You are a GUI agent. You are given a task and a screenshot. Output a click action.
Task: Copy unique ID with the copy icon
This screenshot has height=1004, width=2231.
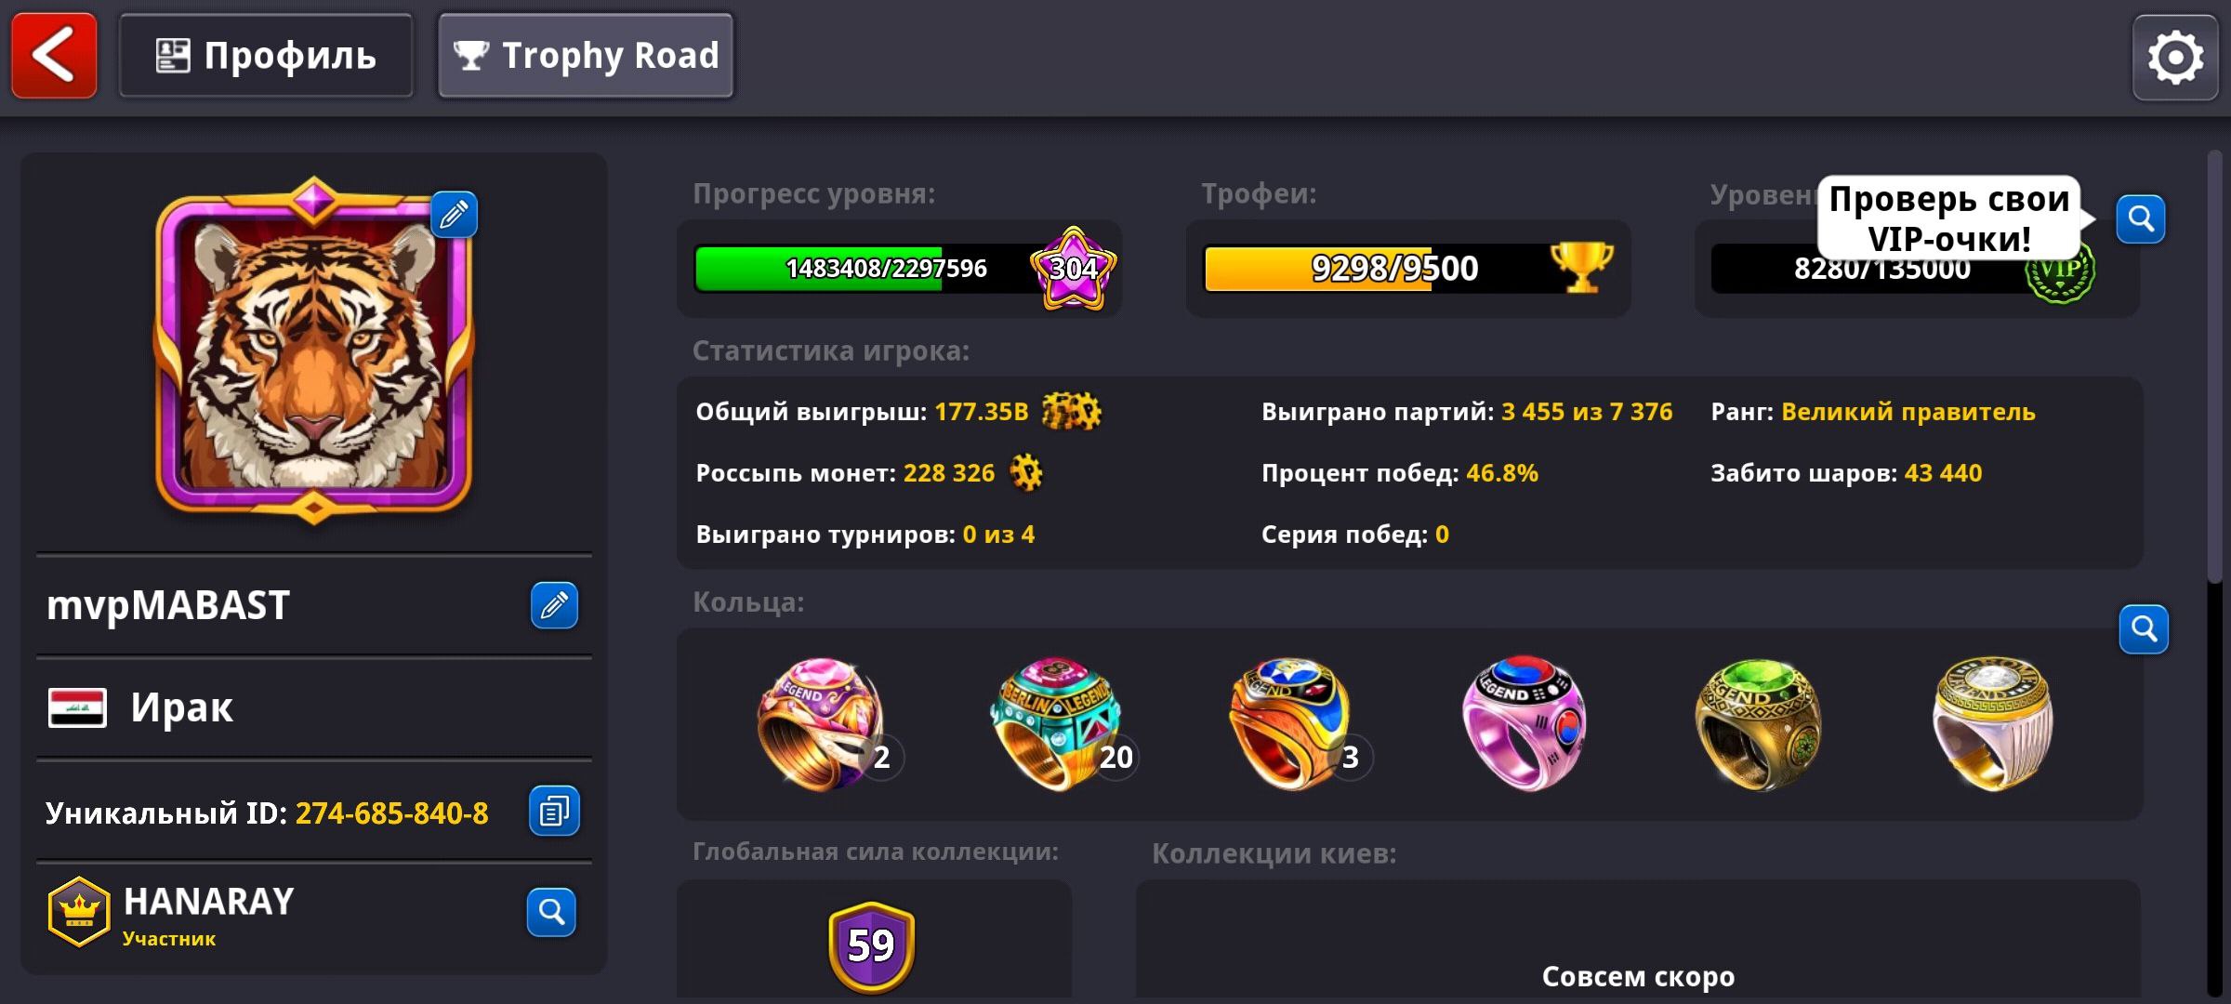pyautogui.click(x=554, y=811)
